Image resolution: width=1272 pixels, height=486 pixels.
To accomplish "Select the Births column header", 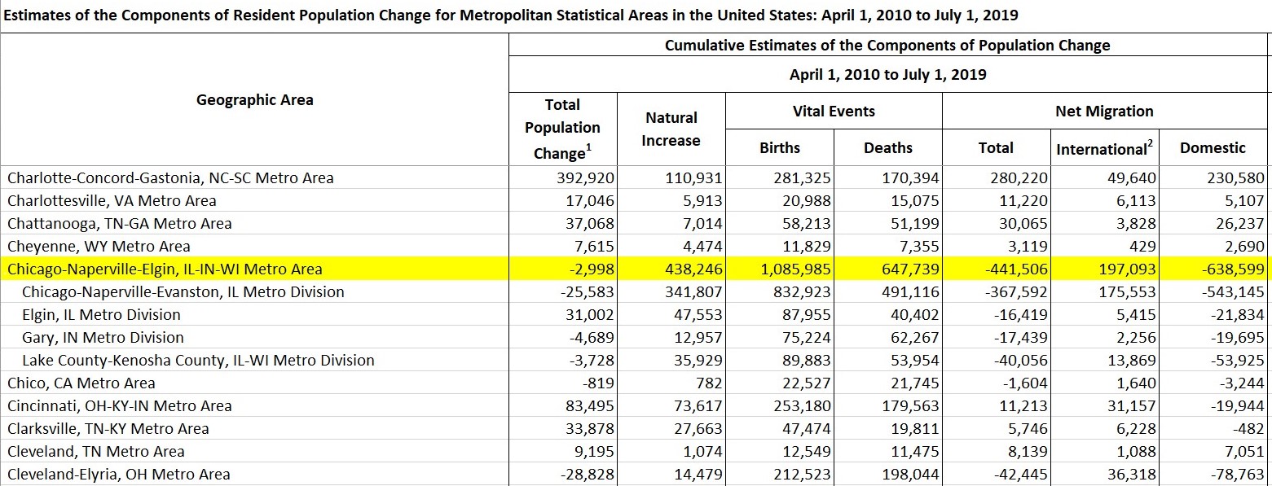I will pyautogui.click(x=779, y=147).
